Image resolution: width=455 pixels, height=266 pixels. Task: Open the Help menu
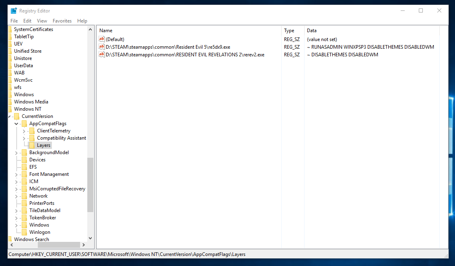82,21
